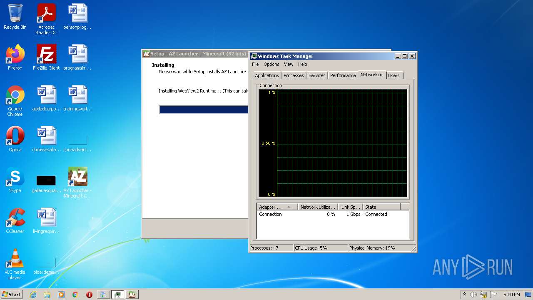Viewport: 533px width, 300px height.
Task: Click the network utilization graph
Action: click(333, 143)
